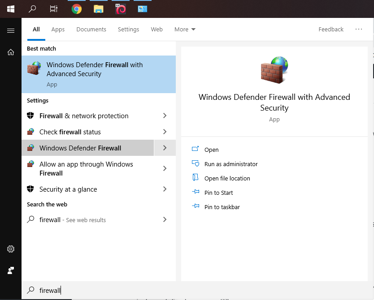Switch to the All filter tab
This screenshot has height=300, width=374.
[36, 29]
